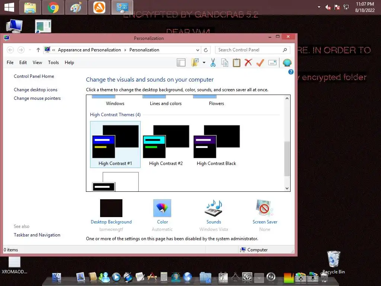Click the Refresh button in address bar
The image size is (381, 286).
click(206, 50)
